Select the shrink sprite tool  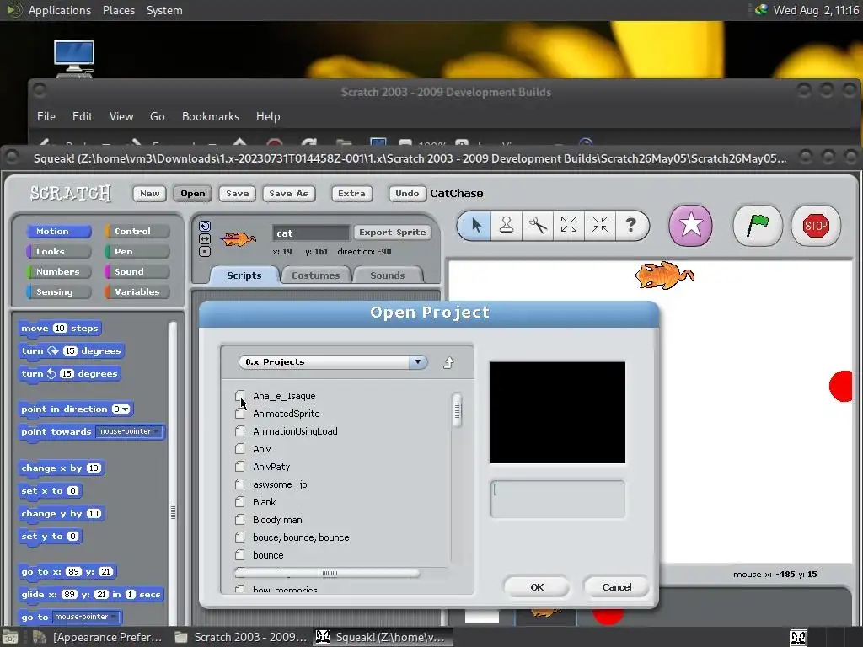[x=600, y=225]
